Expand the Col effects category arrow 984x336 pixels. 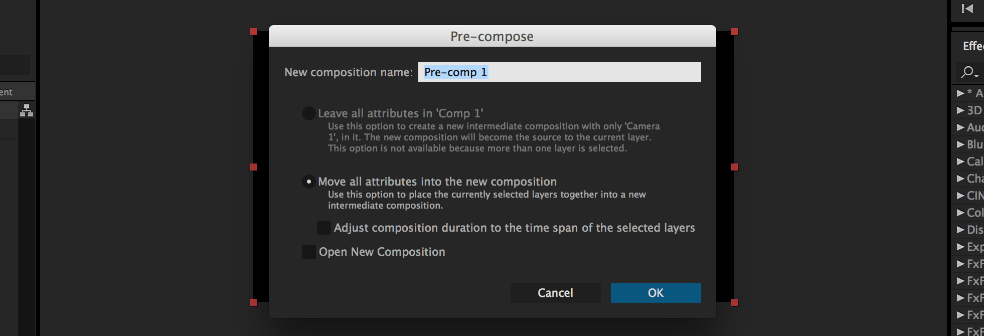coord(960,213)
